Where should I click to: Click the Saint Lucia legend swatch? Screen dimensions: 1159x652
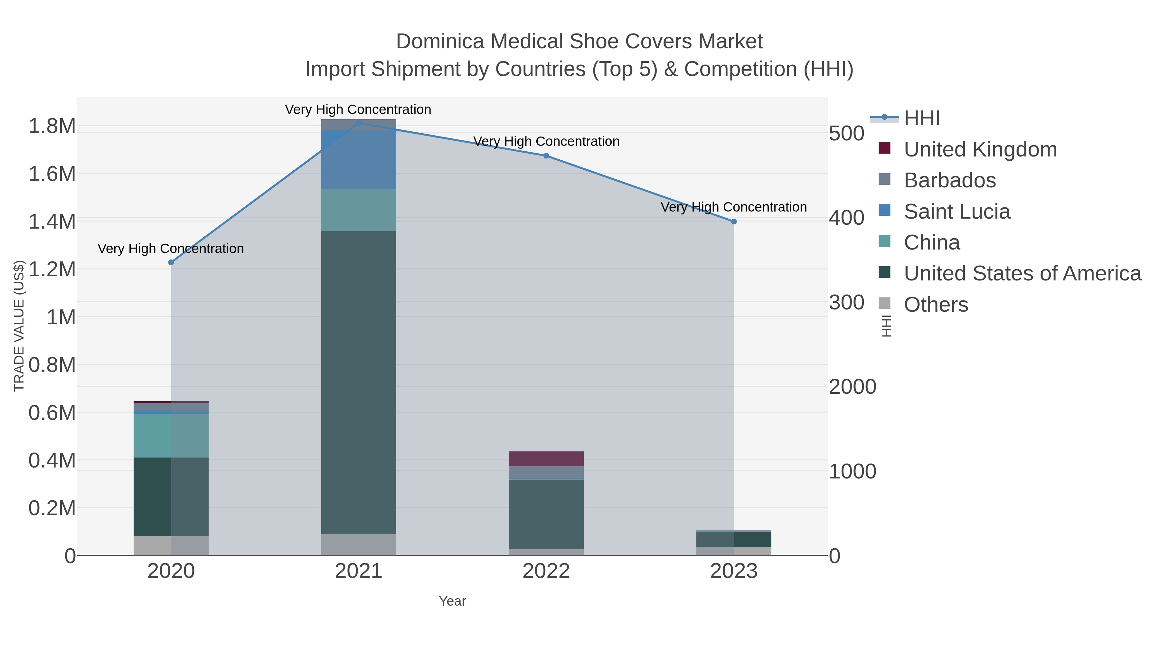(885, 210)
